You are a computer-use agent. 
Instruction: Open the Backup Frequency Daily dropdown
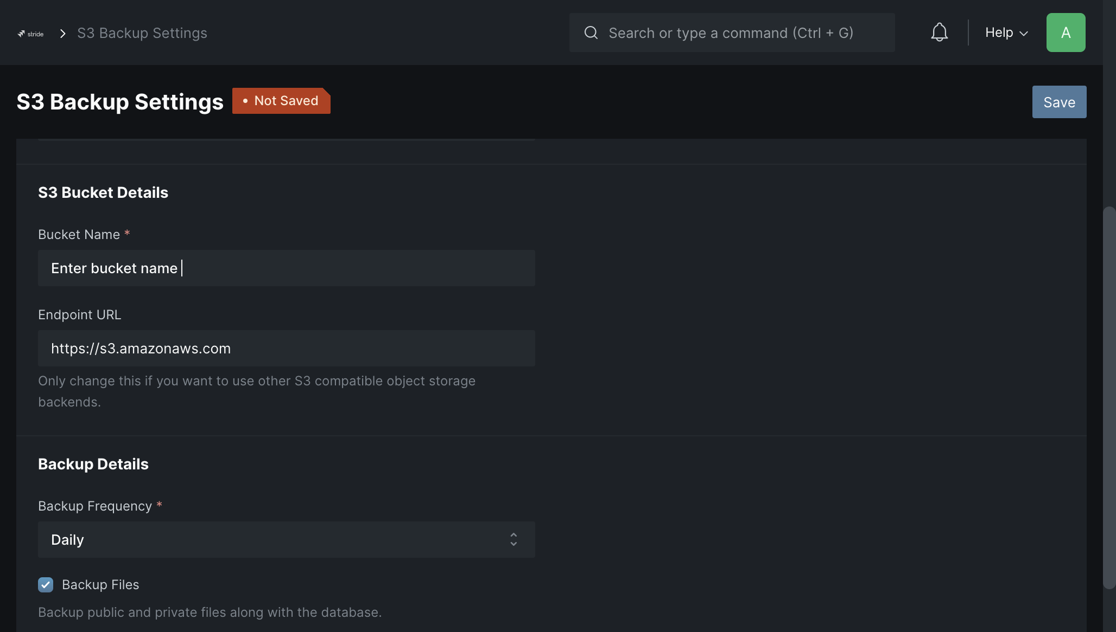click(x=287, y=540)
